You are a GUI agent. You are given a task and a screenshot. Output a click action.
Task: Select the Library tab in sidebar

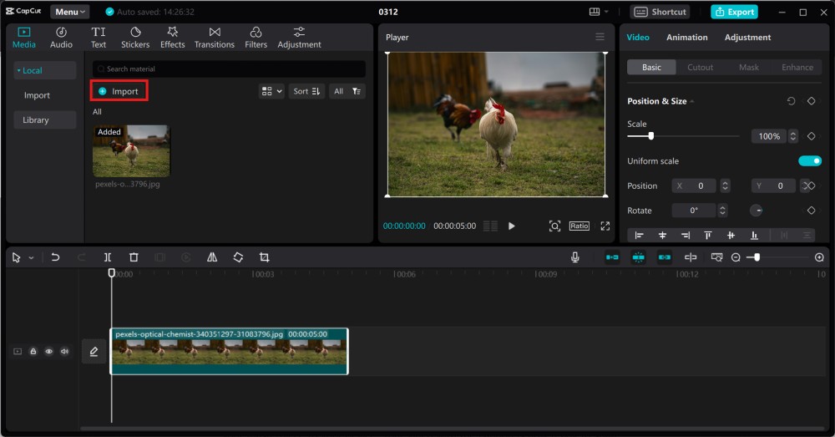(x=45, y=120)
